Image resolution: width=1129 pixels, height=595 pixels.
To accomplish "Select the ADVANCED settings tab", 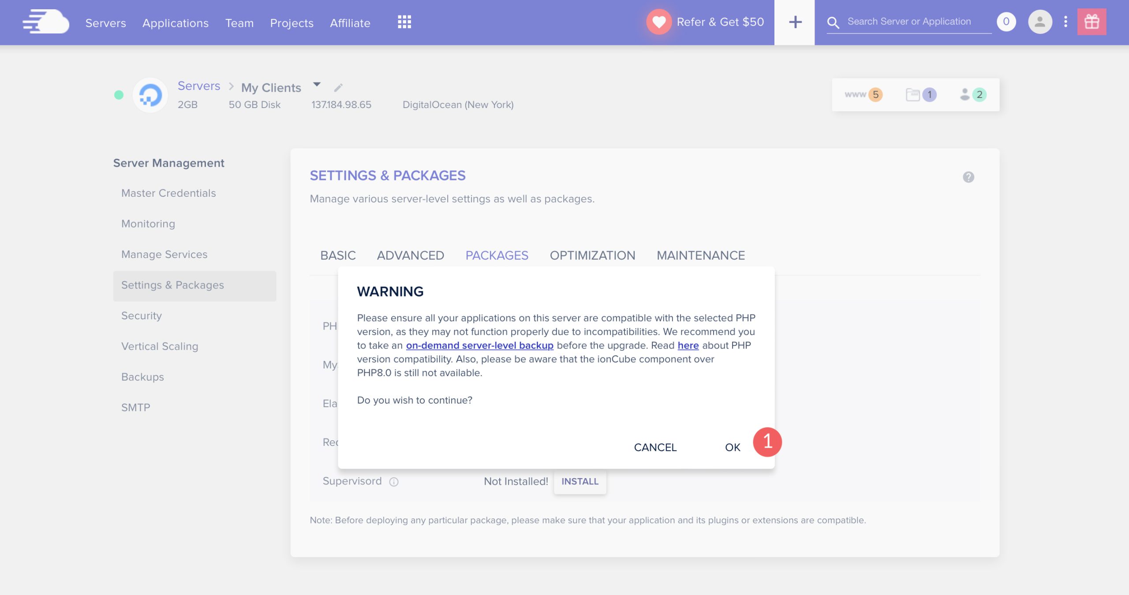I will pos(410,255).
